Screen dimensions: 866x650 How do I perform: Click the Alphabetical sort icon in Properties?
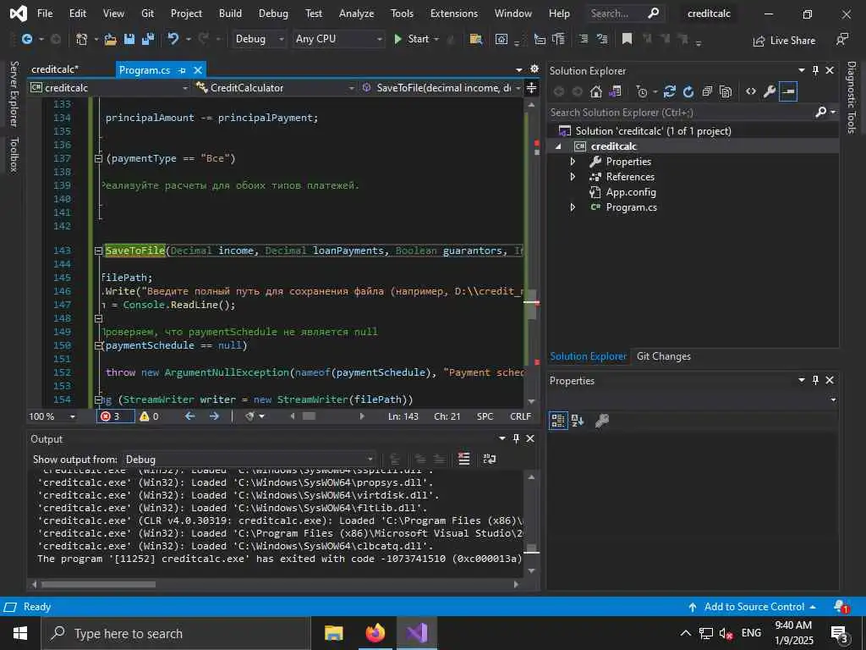pyautogui.click(x=578, y=421)
